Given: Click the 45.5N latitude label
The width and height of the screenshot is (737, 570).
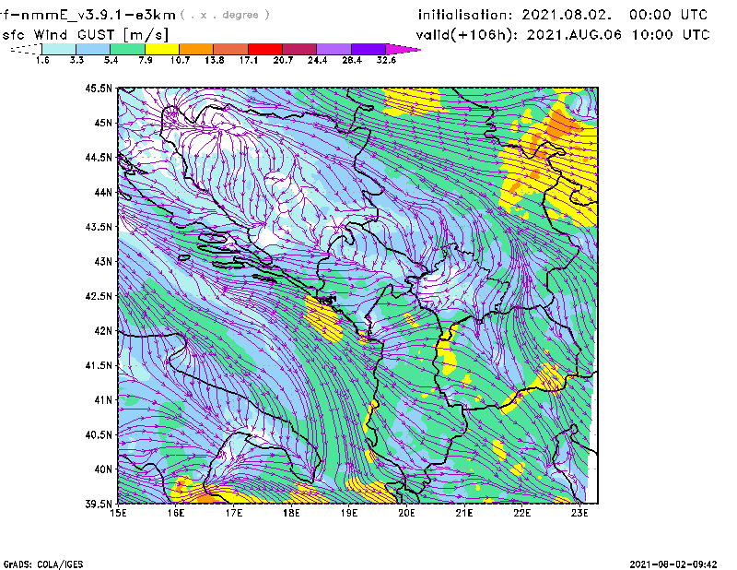Looking at the screenshot, I should click(x=99, y=88).
